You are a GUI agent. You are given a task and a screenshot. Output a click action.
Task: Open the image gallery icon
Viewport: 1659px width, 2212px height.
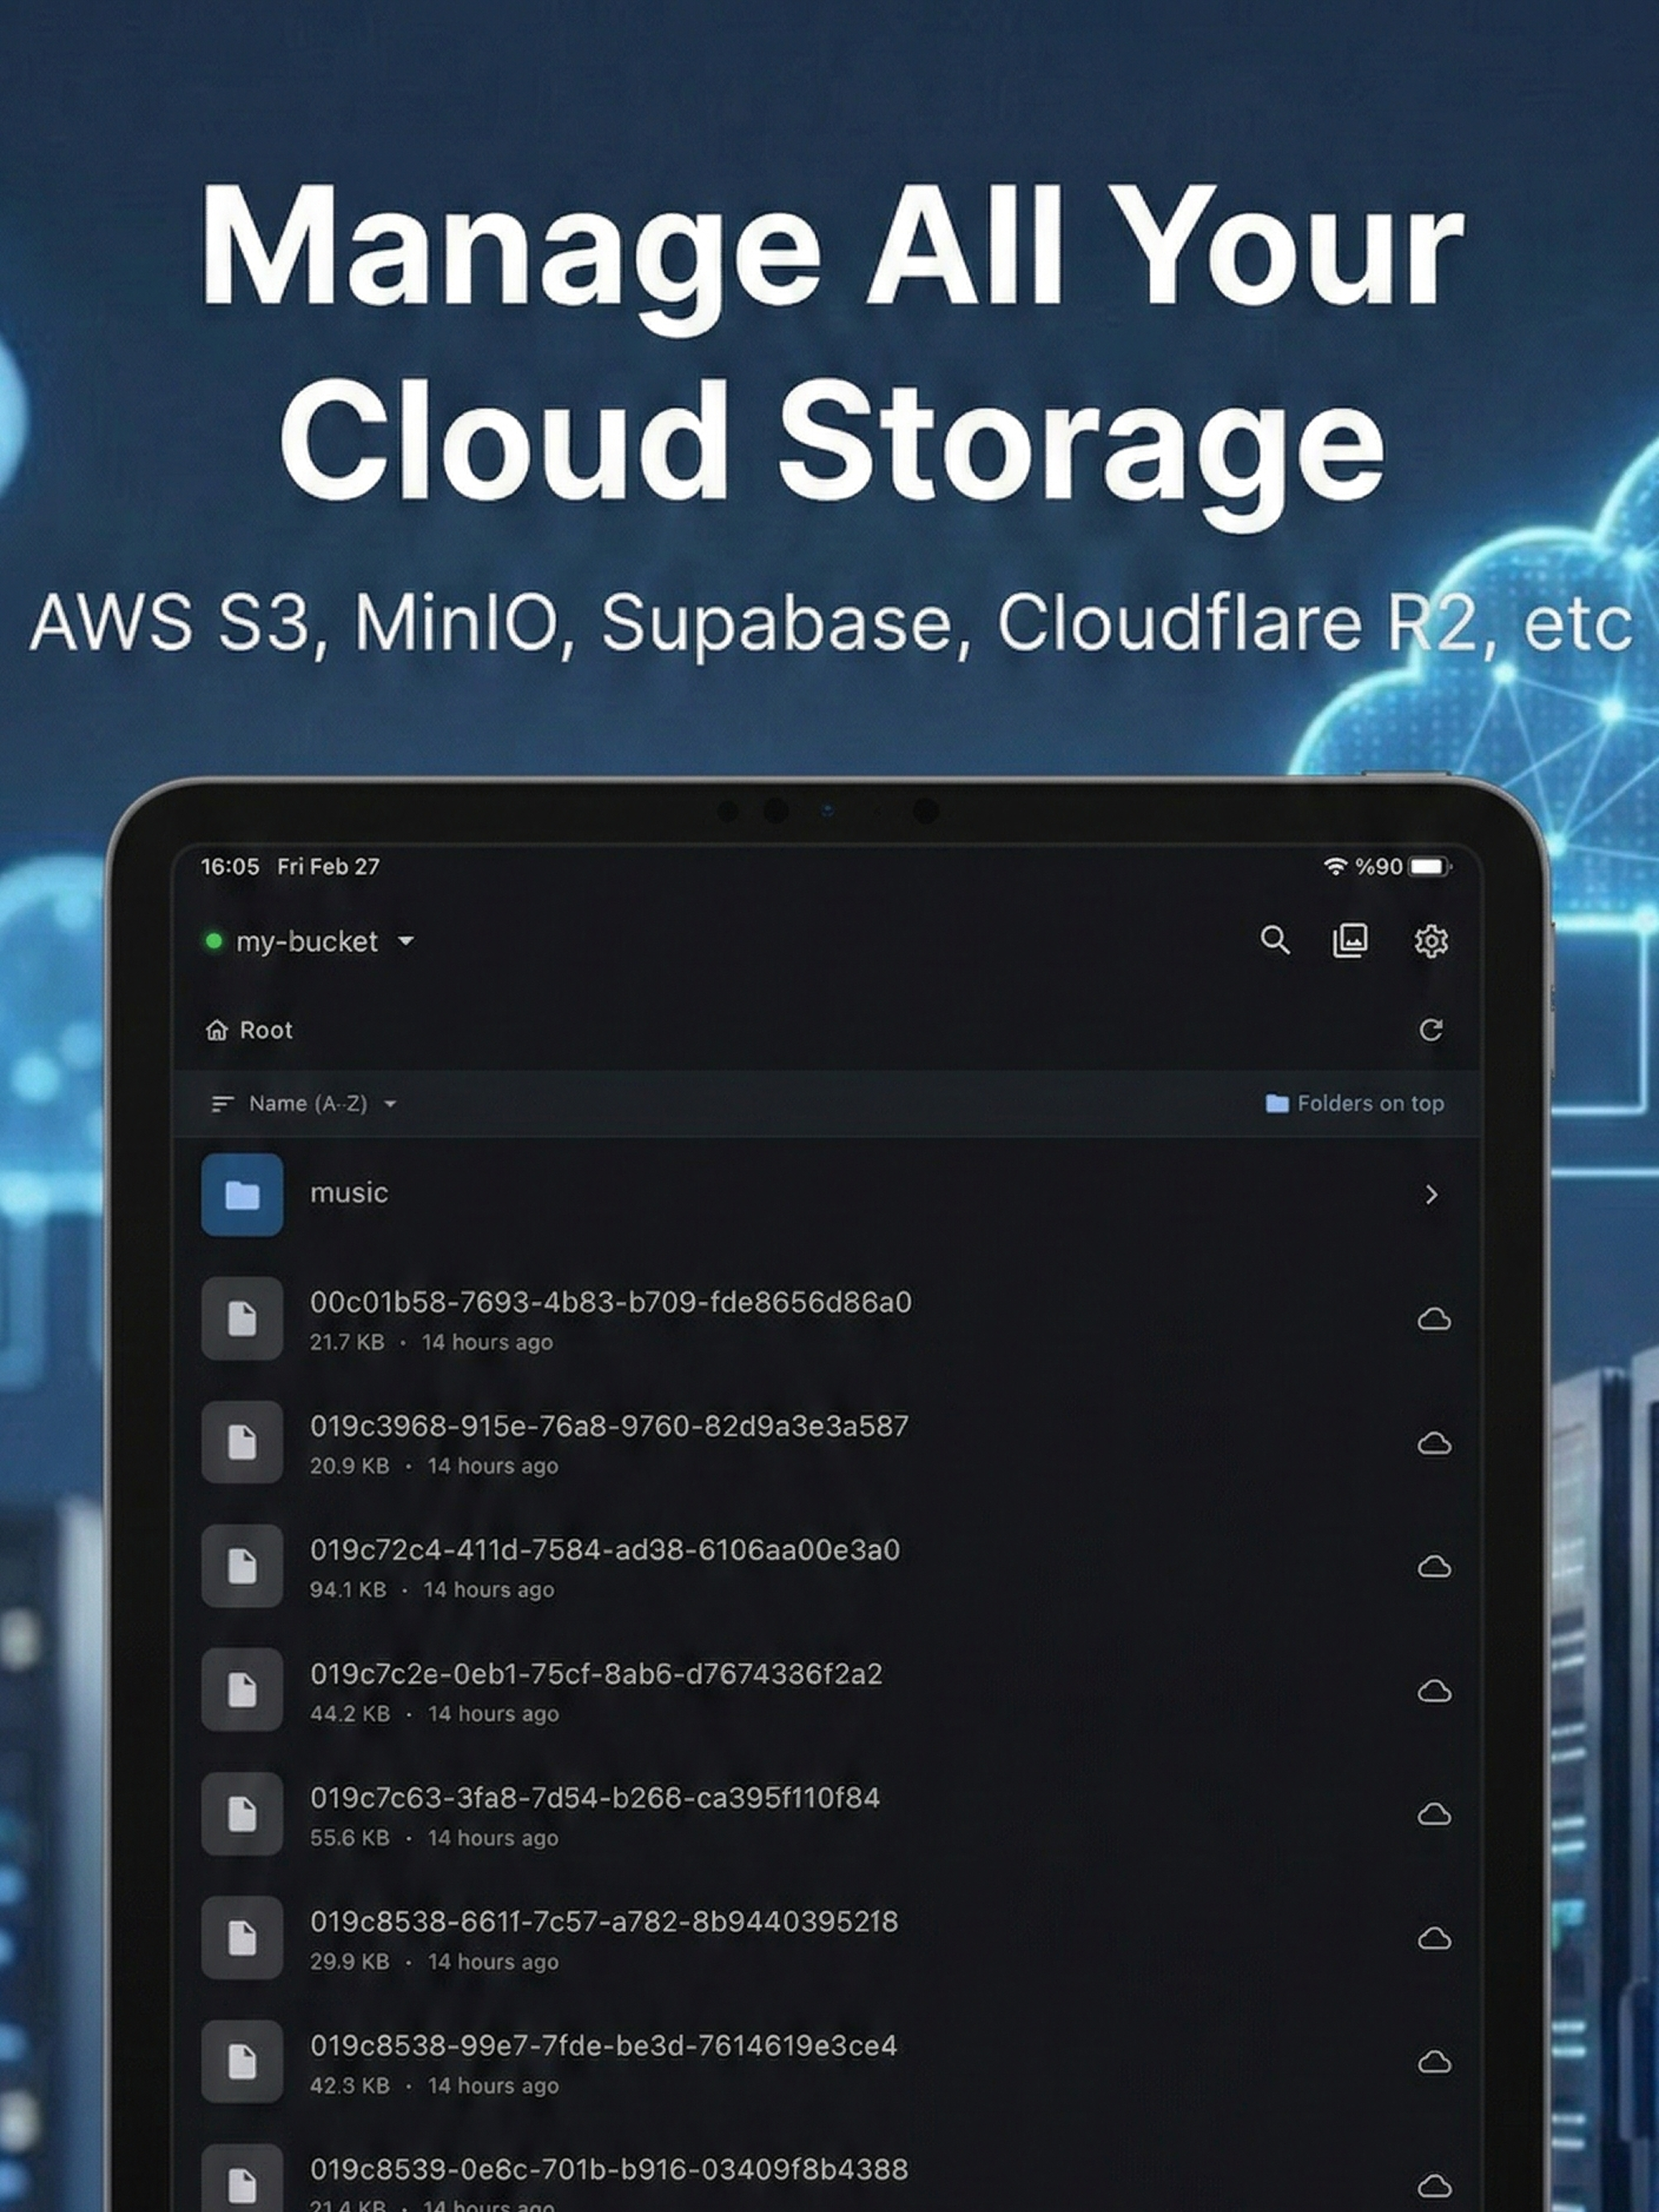pyautogui.click(x=1350, y=941)
